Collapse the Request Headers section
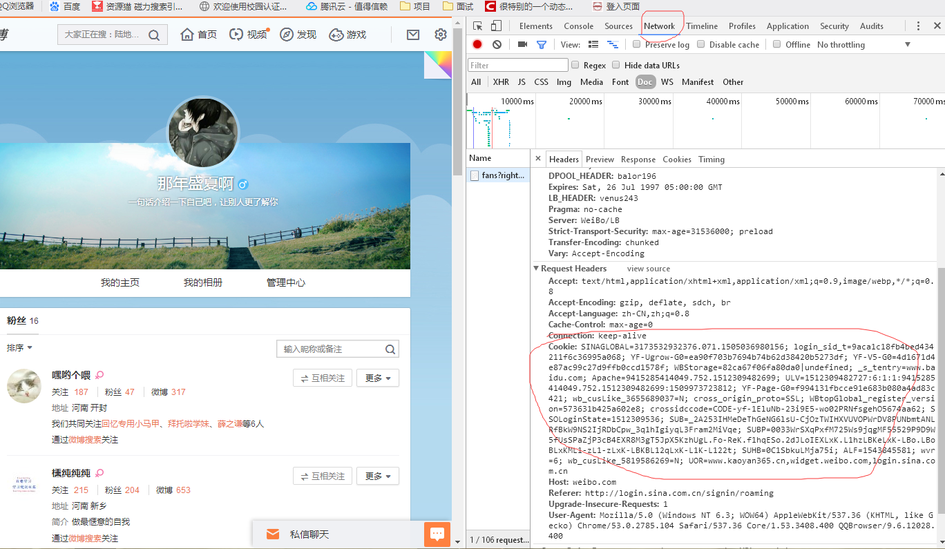Viewport: 945px width, 549px height. click(536, 269)
